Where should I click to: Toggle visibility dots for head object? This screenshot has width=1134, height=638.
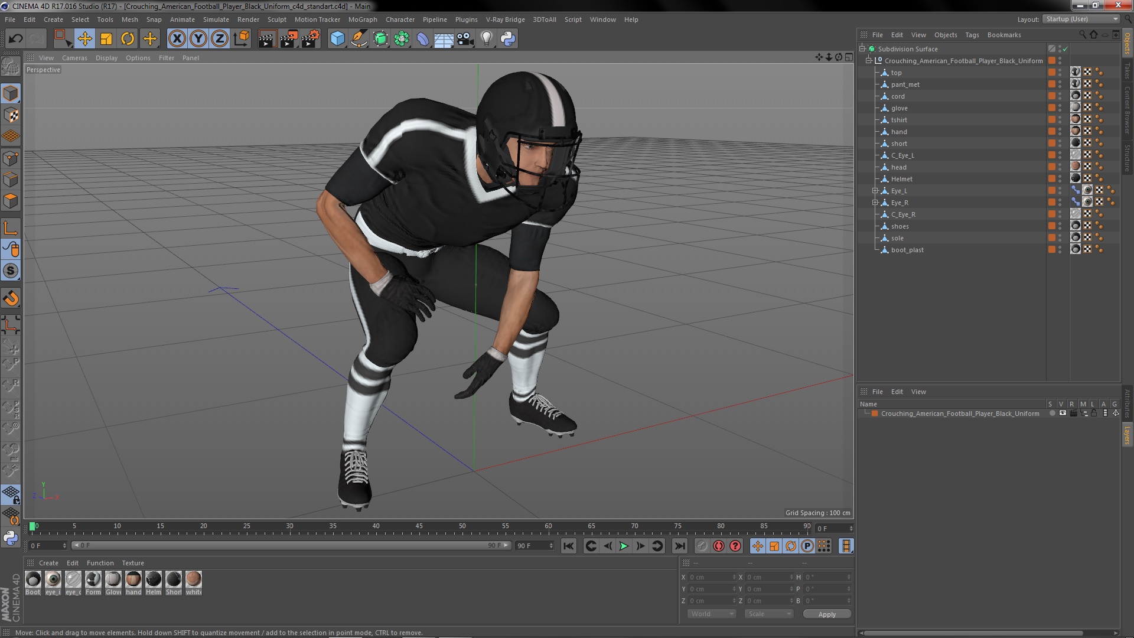pyautogui.click(x=1060, y=167)
